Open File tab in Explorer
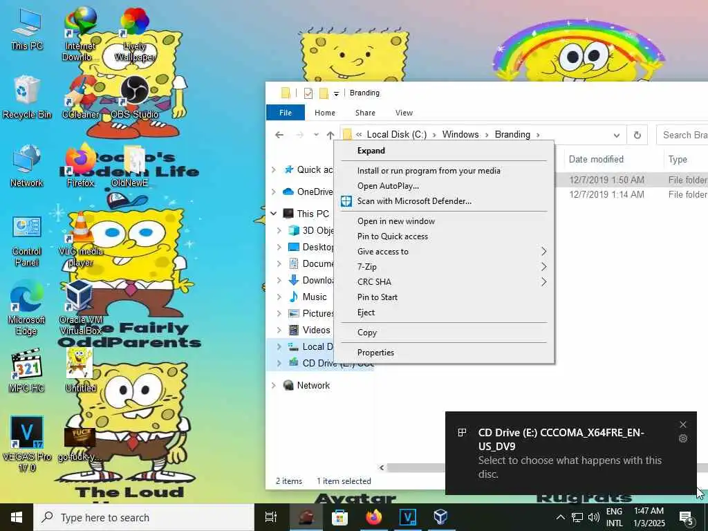 (x=286, y=113)
